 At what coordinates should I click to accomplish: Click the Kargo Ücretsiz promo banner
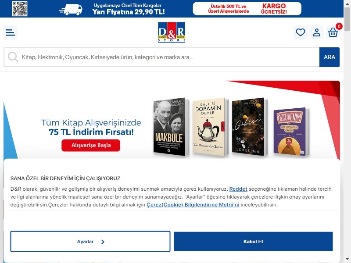(x=247, y=9)
